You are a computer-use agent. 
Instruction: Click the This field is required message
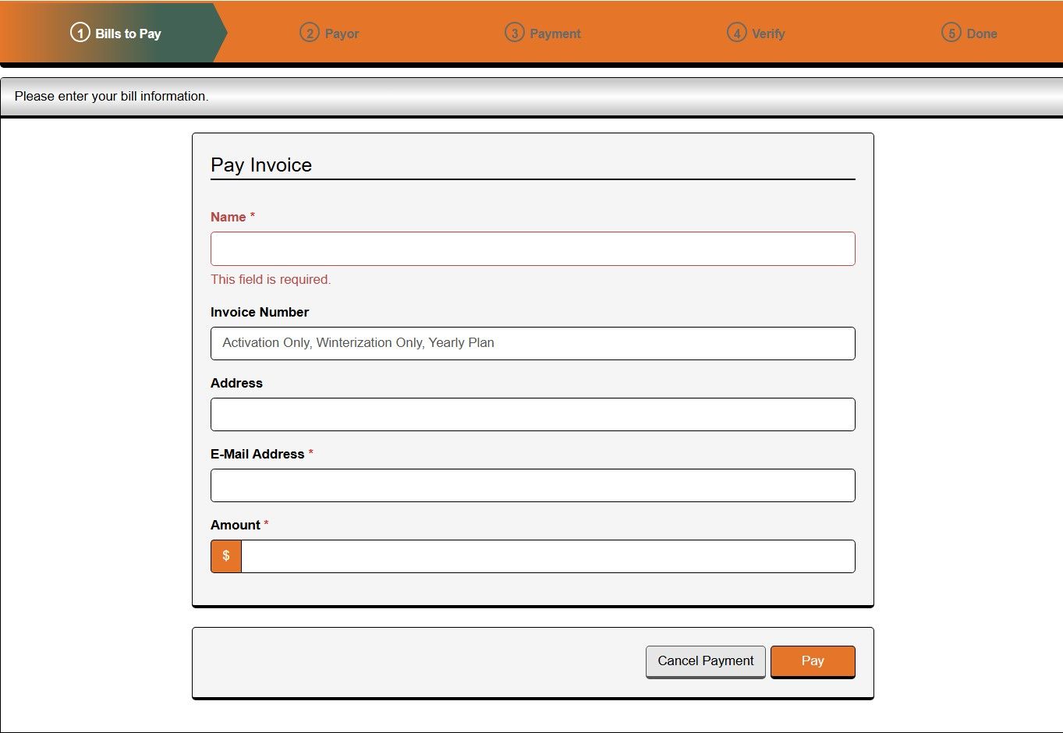[x=271, y=279]
